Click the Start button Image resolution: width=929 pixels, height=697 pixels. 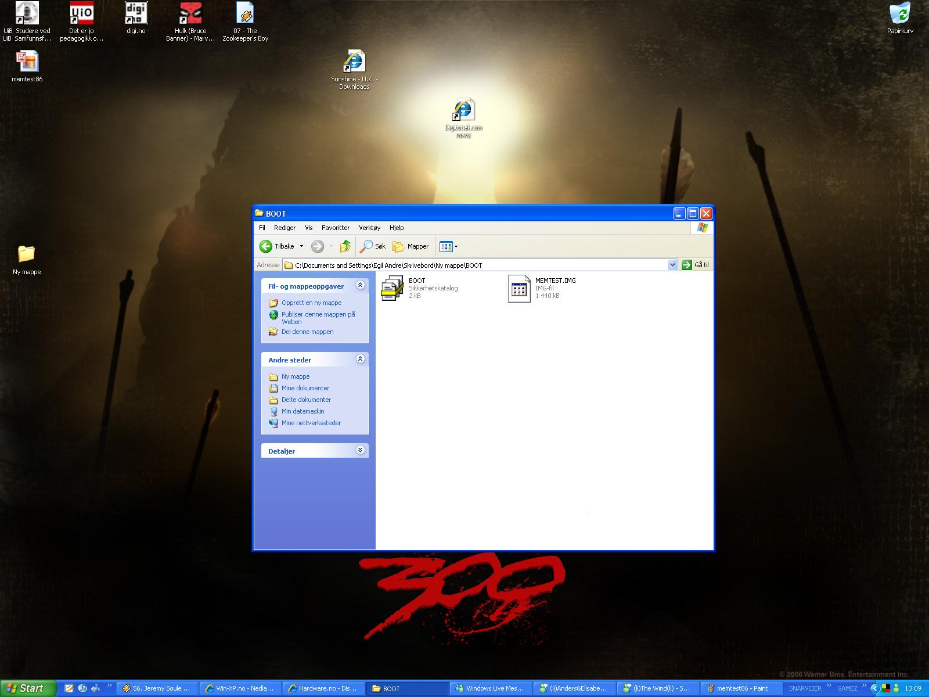pyautogui.click(x=28, y=688)
